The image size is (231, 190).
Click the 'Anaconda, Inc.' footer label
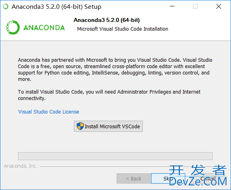(21, 166)
